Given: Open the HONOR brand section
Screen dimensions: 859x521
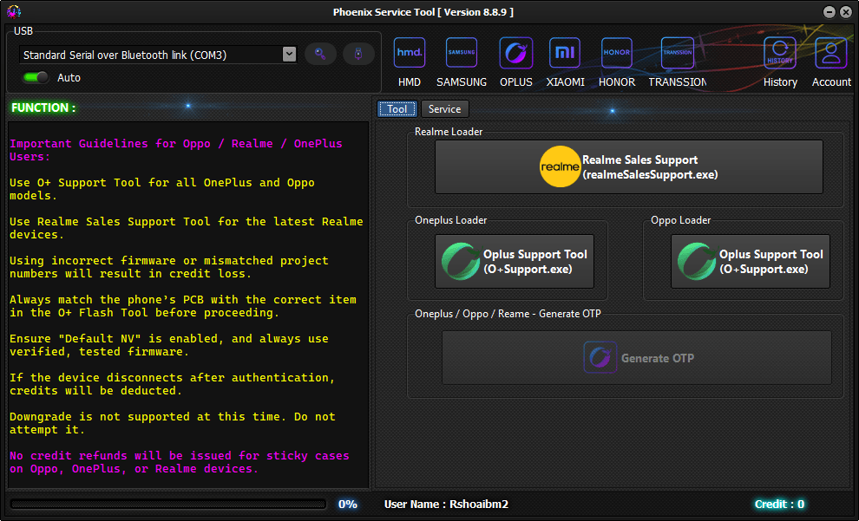Looking at the screenshot, I should coord(617,62).
